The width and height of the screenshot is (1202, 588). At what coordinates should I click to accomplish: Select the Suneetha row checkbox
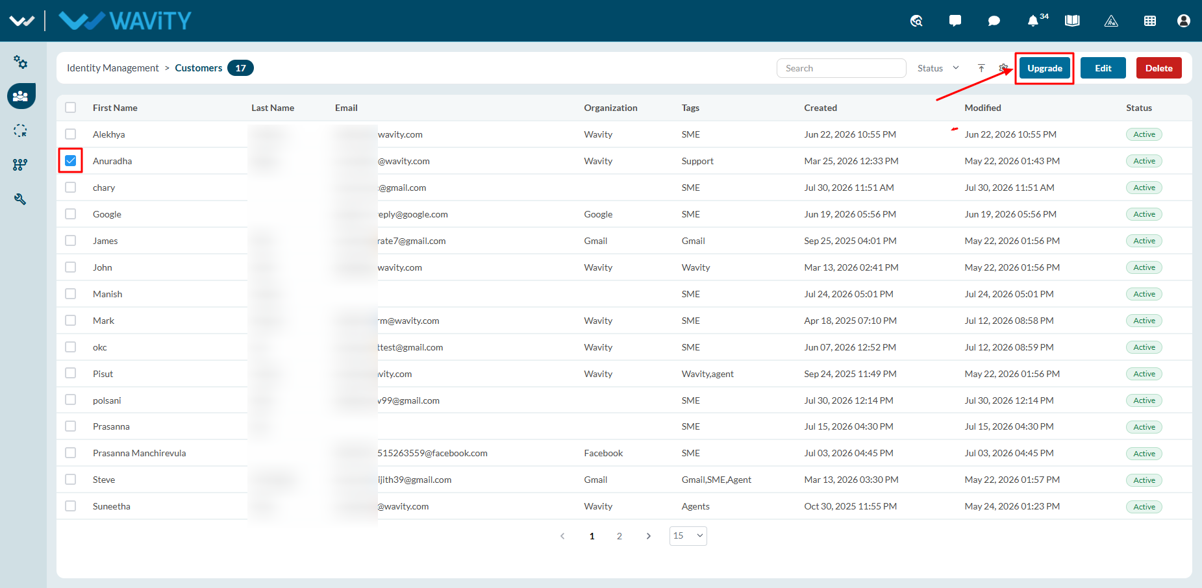pyautogui.click(x=71, y=506)
